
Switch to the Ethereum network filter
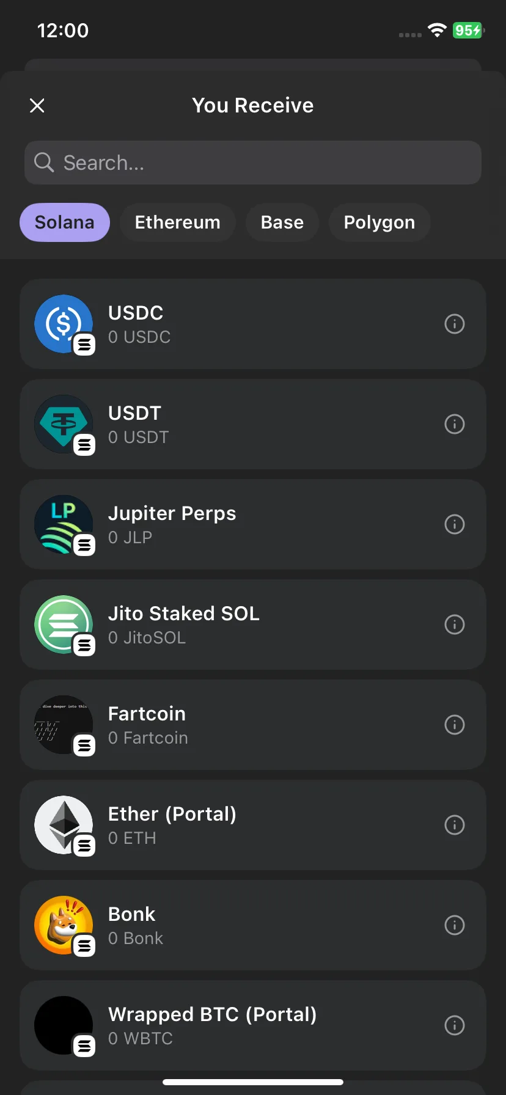tap(177, 222)
